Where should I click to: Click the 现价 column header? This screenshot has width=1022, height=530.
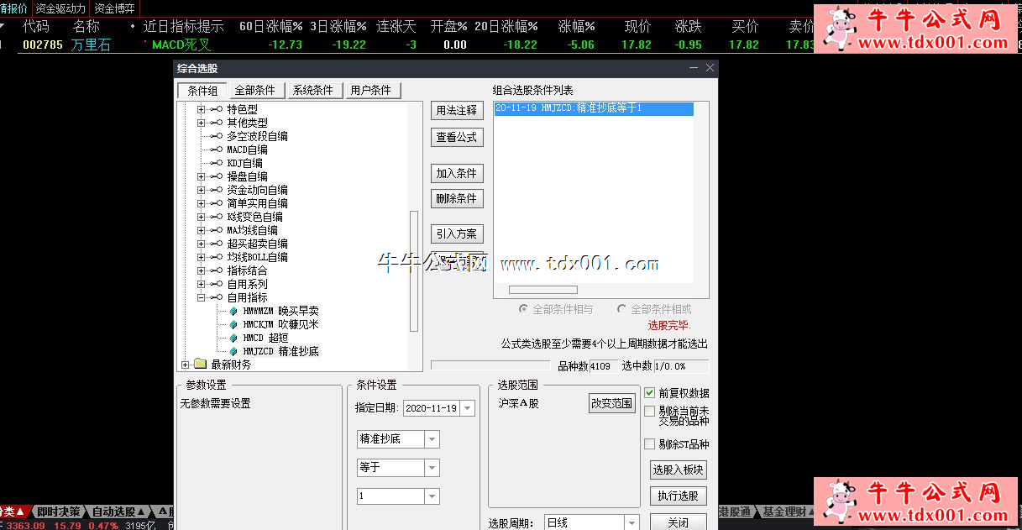point(637,27)
